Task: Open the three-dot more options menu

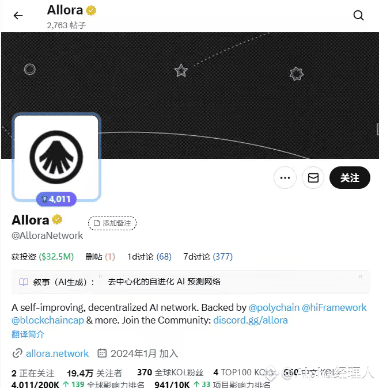Action: point(285,178)
